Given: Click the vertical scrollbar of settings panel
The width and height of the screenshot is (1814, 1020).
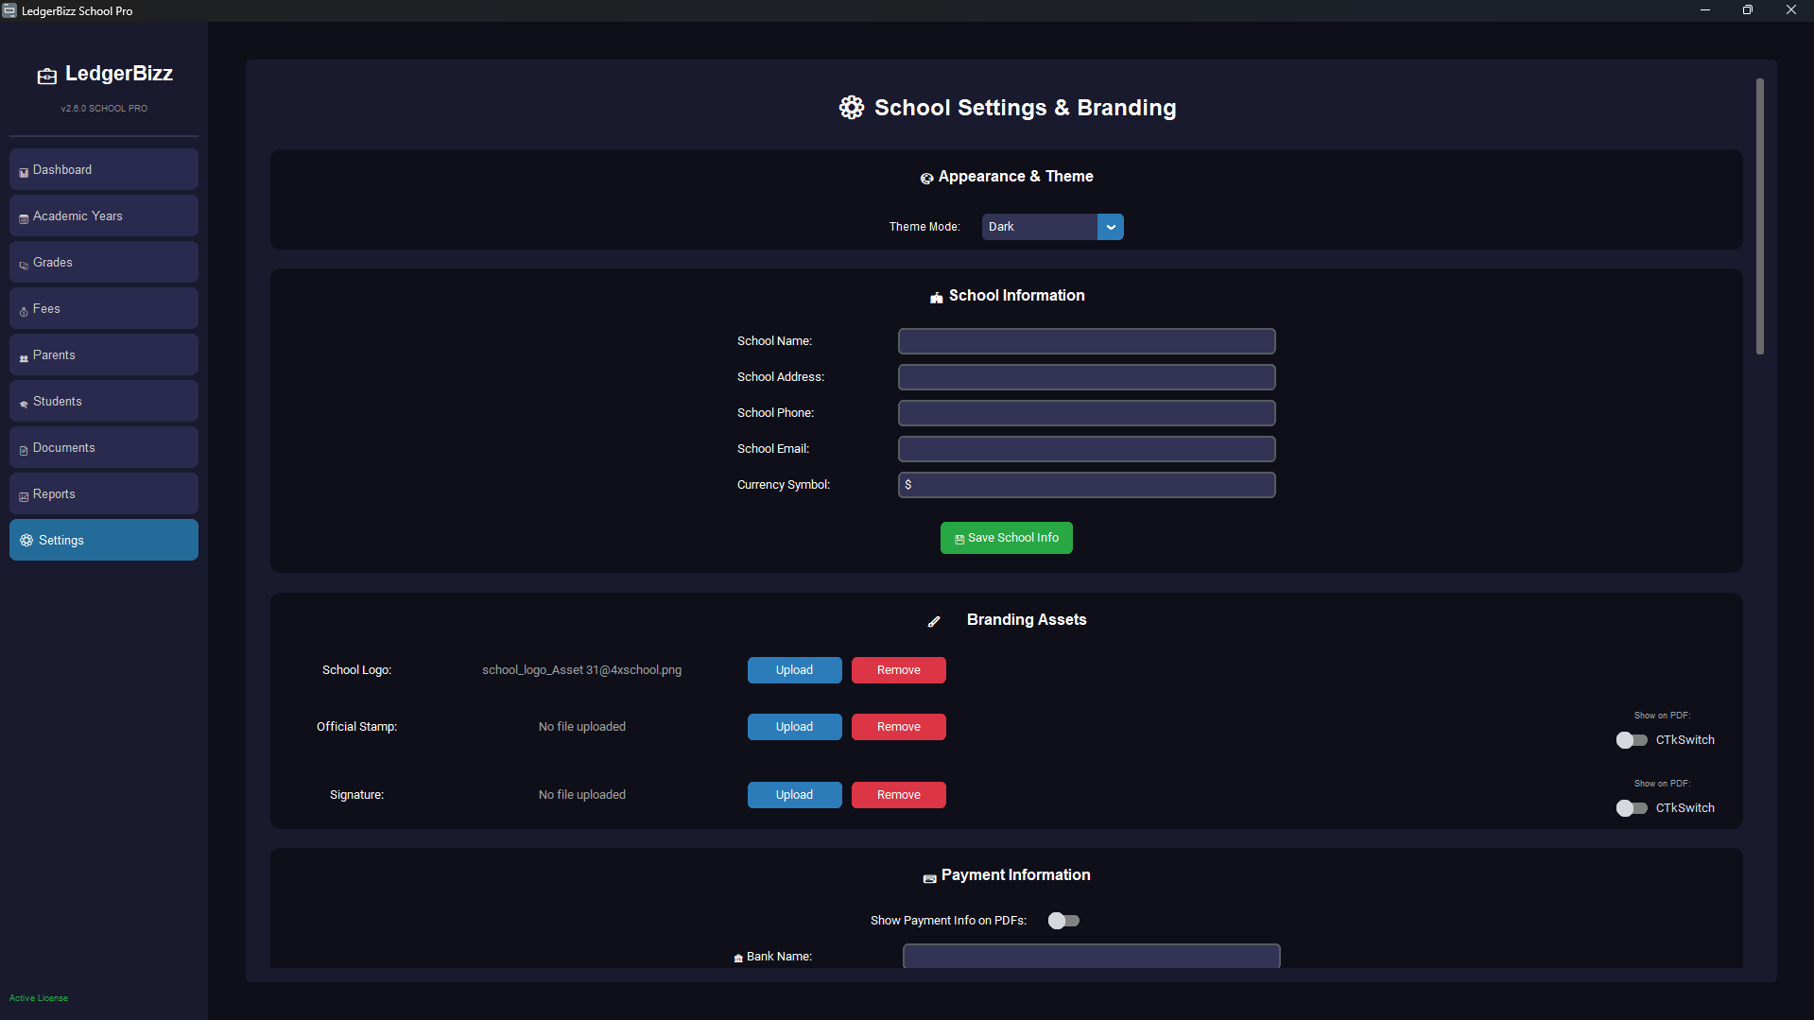Looking at the screenshot, I should tap(1759, 216).
